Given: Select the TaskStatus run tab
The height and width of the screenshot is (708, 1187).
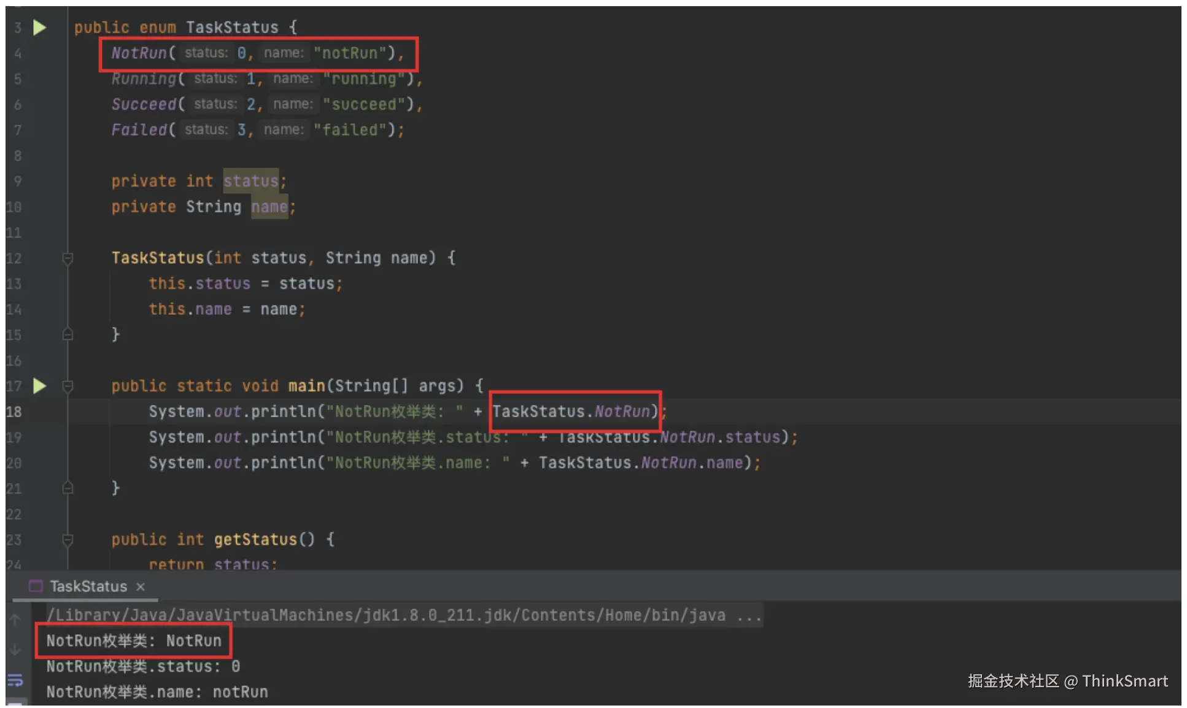Looking at the screenshot, I should point(88,587).
